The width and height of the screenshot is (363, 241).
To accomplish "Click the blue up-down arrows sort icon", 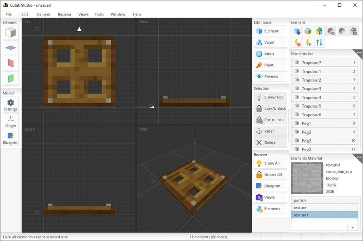I will (319, 42).
